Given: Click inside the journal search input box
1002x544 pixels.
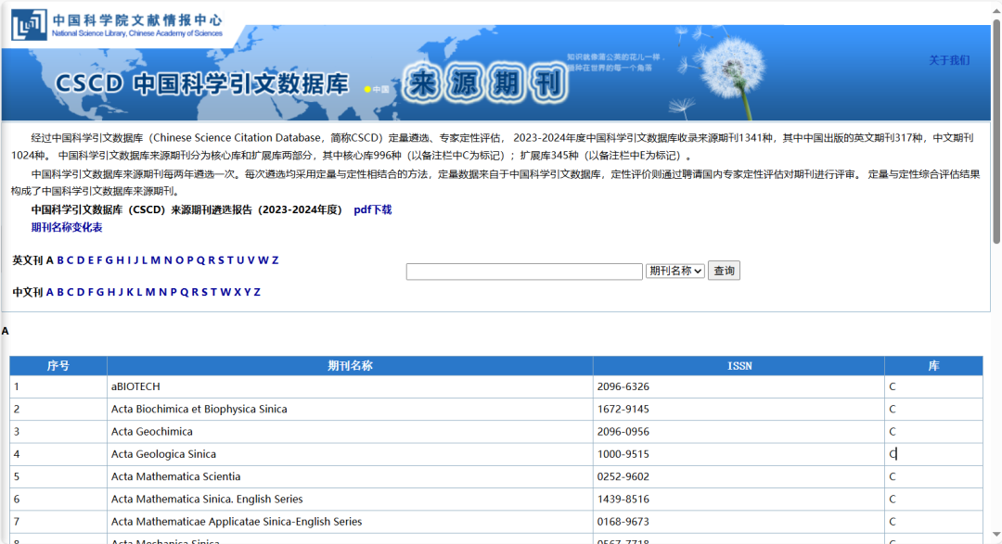Looking at the screenshot, I should coord(524,271).
